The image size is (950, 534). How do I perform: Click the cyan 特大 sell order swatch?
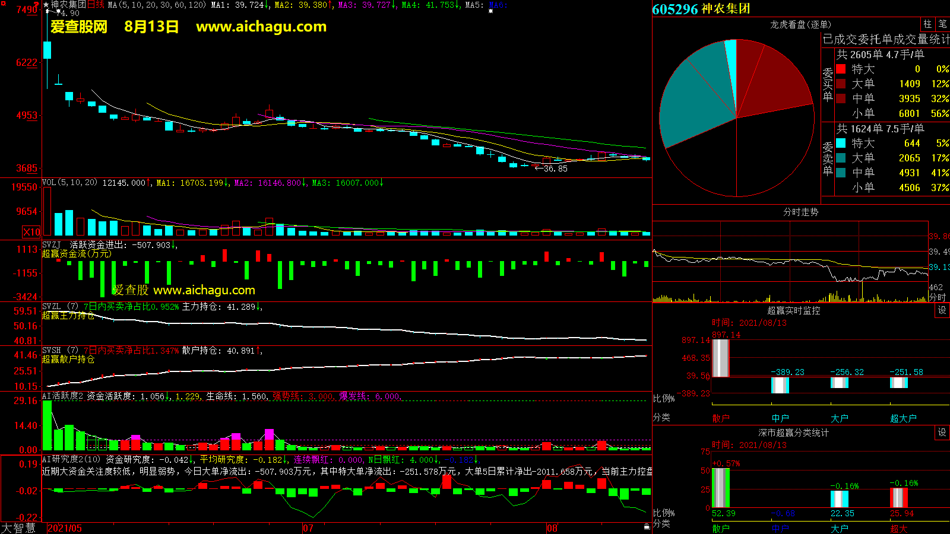tap(841, 143)
